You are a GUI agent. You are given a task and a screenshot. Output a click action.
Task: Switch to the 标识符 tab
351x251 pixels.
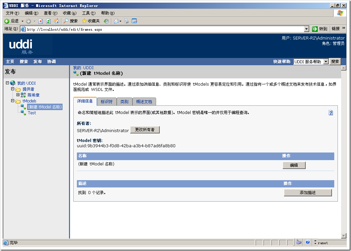pyautogui.click(x=107, y=101)
